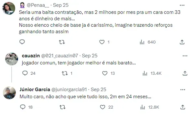Open @juniorgarcia91 profile handle
Screen dimensions: 192x124
(69, 90)
